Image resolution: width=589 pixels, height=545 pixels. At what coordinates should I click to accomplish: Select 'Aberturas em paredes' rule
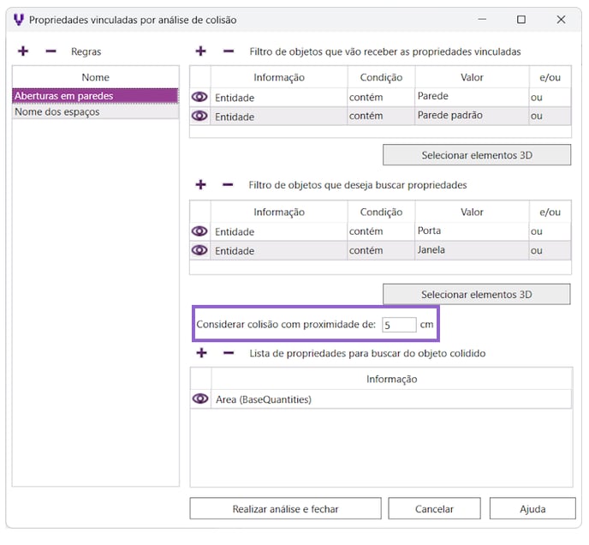(x=95, y=96)
